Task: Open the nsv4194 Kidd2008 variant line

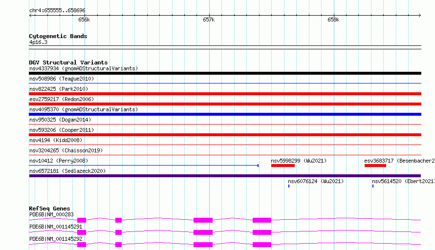Action: 225,145
